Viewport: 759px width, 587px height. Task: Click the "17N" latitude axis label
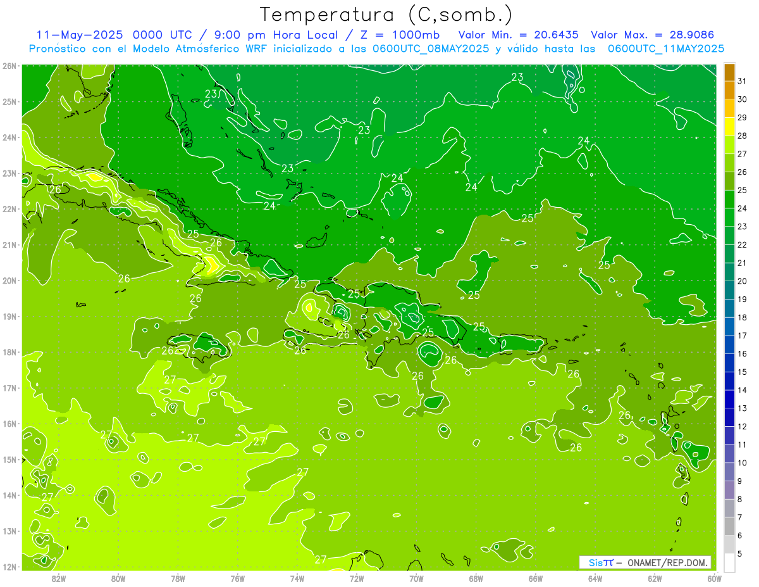tap(9, 388)
